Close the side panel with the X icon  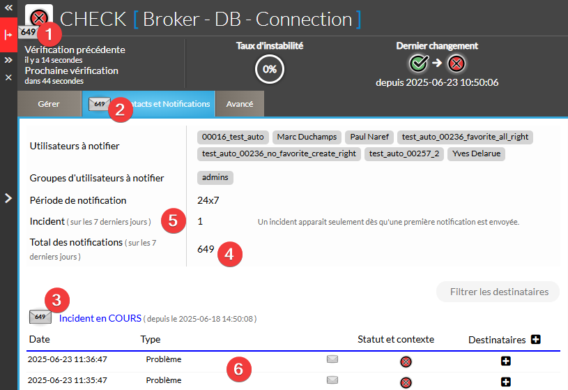pyautogui.click(x=8, y=77)
